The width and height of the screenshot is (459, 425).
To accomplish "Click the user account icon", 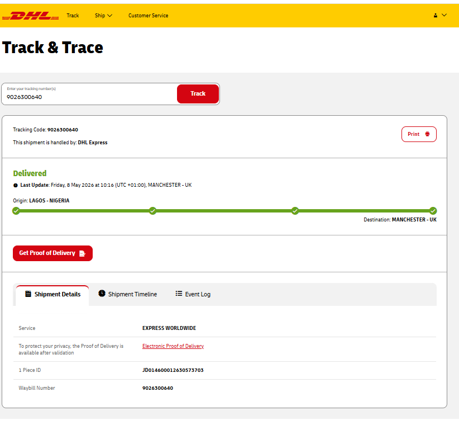I will (x=436, y=16).
